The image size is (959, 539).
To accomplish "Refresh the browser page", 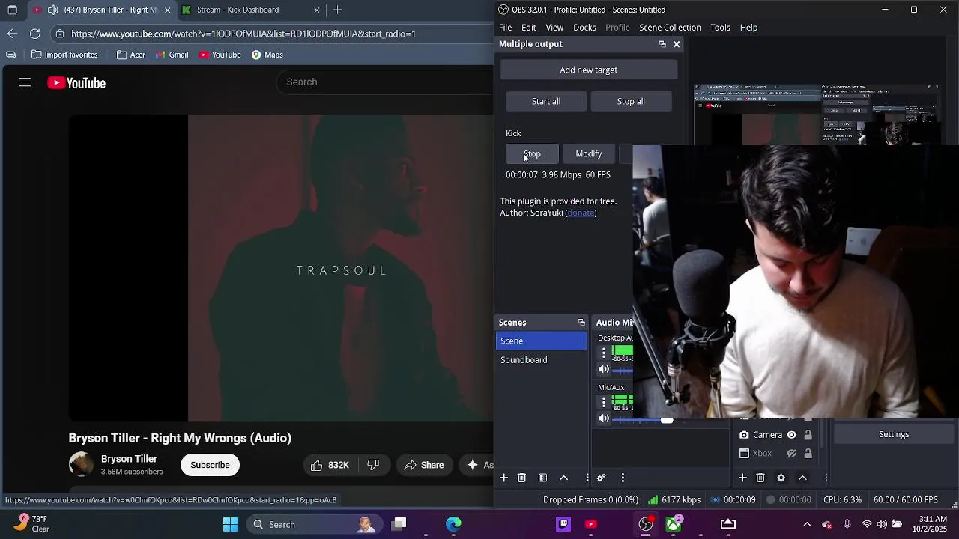I will (35, 34).
